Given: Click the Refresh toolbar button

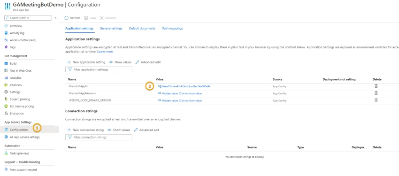Looking at the screenshot, I should coord(72,18).
